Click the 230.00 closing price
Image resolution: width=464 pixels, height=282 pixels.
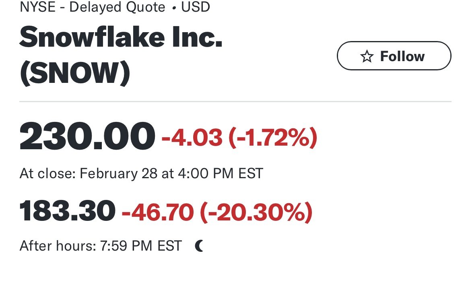pyautogui.click(x=87, y=137)
